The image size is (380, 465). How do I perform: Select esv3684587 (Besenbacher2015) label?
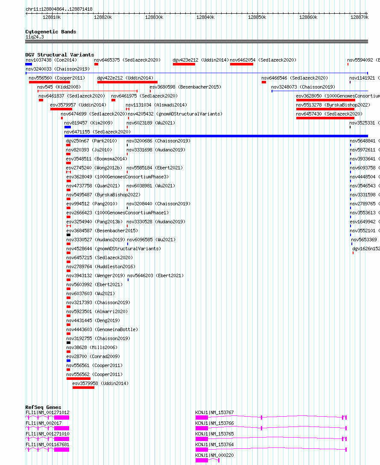coord(102,231)
